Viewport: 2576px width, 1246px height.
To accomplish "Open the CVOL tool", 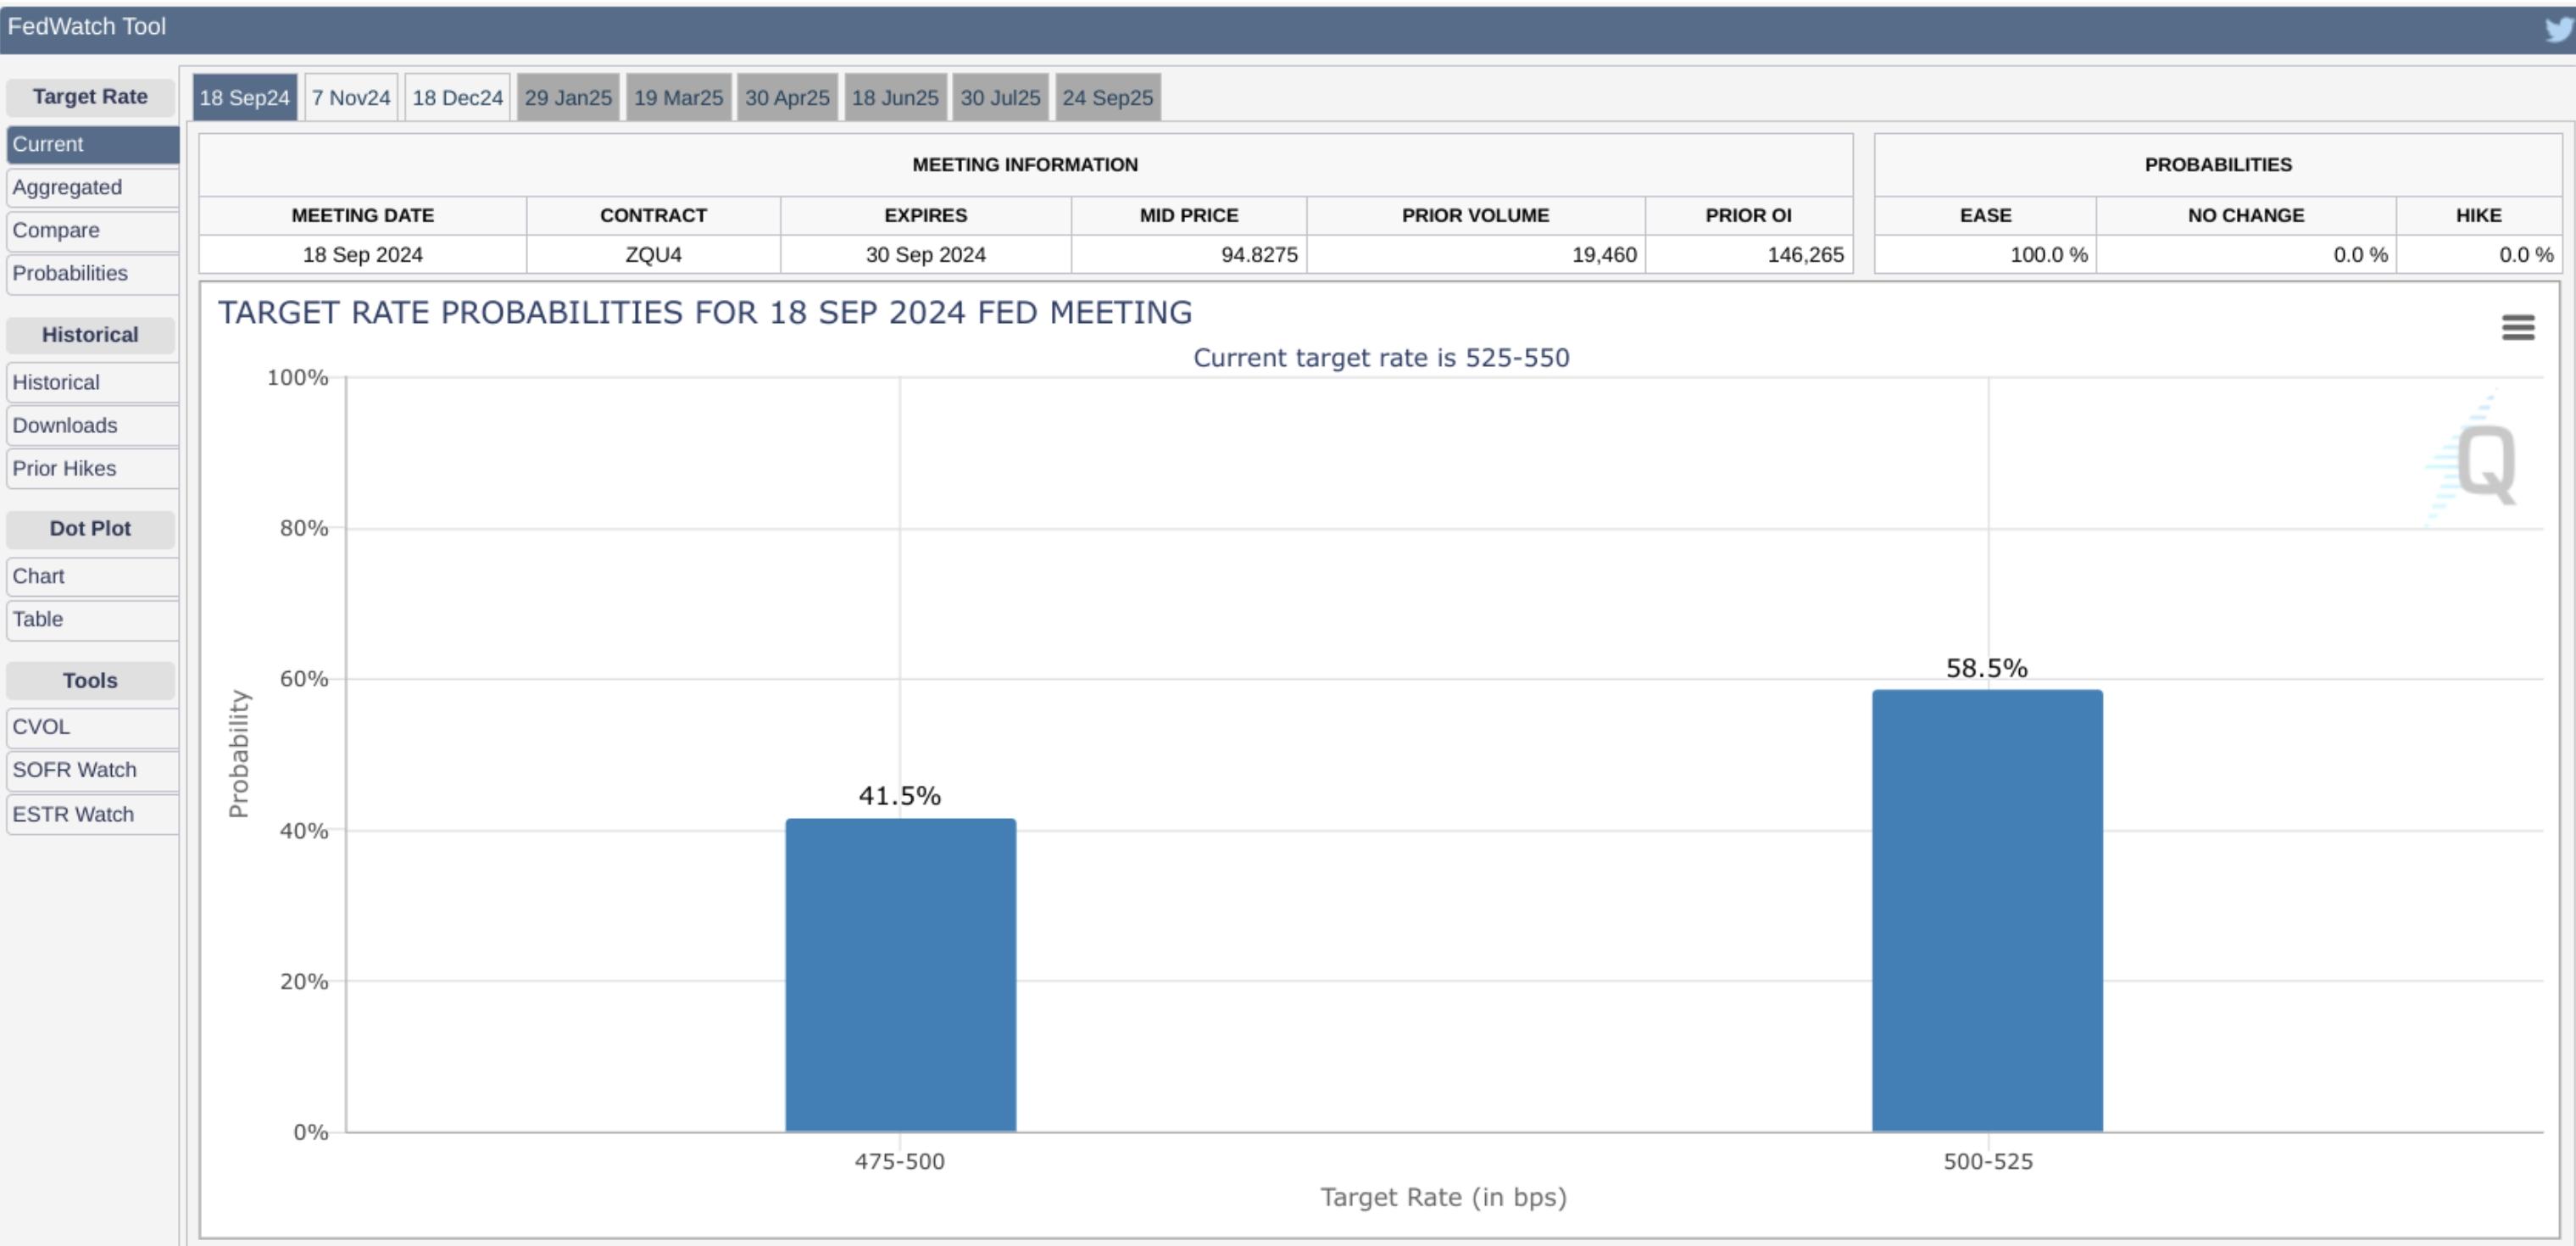I will (x=93, y=727).
